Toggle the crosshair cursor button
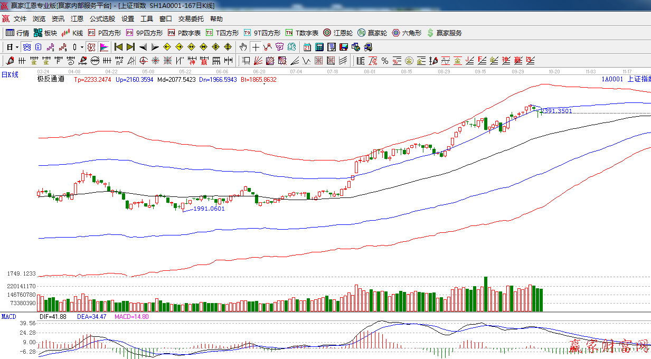The height and width of the screenshot is (359, 651). pos(256,47)
